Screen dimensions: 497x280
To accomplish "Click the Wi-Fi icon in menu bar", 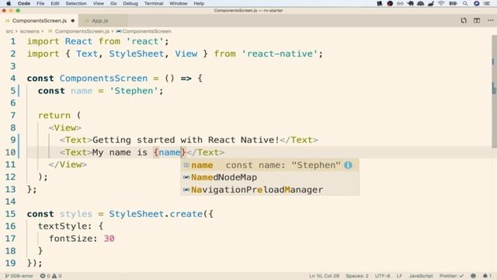I will (441, 3).
